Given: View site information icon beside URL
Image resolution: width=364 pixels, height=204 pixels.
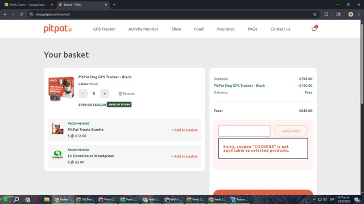Looking at the screenshot, I should pos(31,14).
